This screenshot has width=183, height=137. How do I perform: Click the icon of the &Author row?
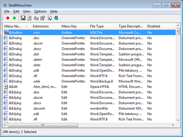pyautogui.click(x=6, y=32)
